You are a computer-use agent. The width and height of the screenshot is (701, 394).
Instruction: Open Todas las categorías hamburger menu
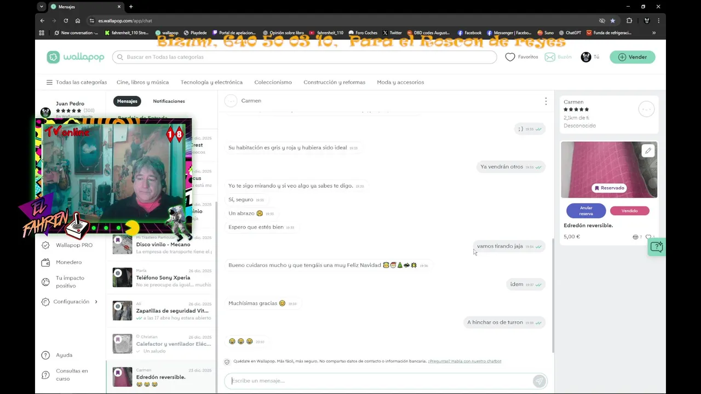tap(49, 82)
